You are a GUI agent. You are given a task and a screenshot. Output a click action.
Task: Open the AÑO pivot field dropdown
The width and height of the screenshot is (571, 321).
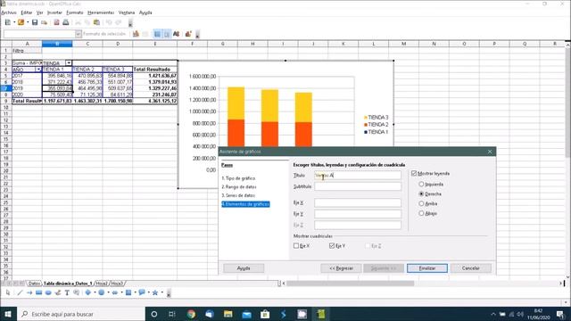point(38,70)
